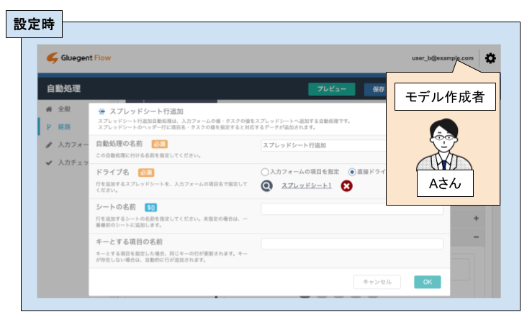Click the branch icon next to 経路
The height and width of the screenshot is (322, 527).
point(49,126)
